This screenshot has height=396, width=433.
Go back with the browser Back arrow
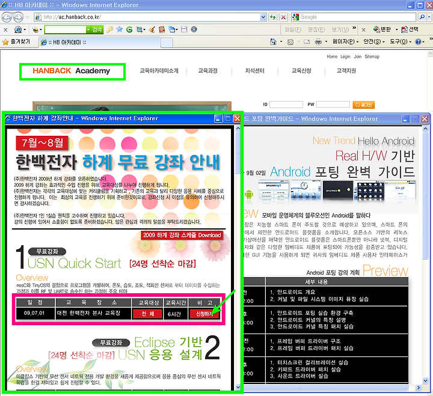tap(7, 17)
